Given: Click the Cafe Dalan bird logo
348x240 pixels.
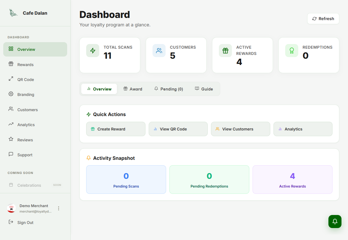Looking at the screenshot, I should [13, 13].
